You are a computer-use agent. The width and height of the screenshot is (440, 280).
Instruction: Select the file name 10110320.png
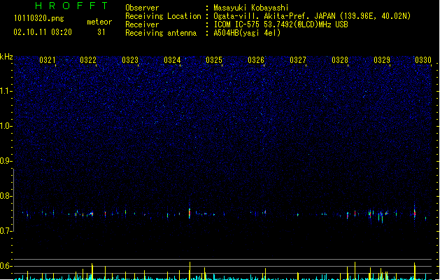39,19
